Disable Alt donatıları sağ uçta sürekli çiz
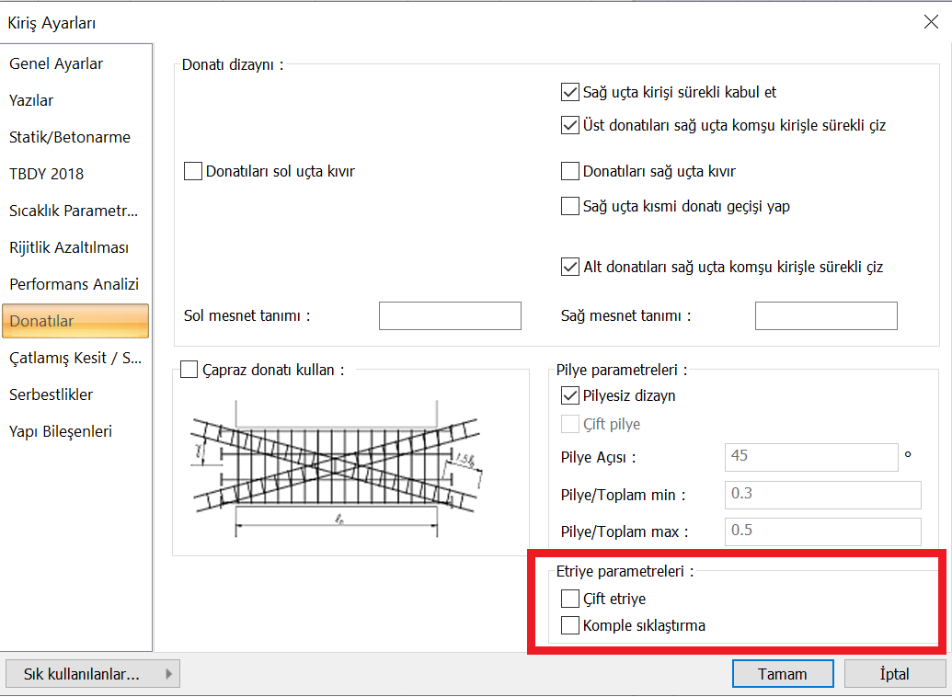Screen dimensions: 952x697 coord(570,268)
